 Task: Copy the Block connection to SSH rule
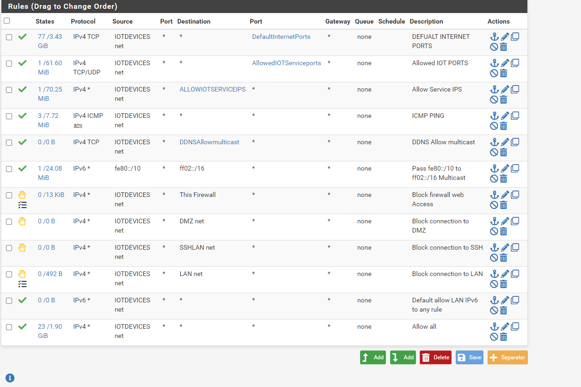pos(515,247)
